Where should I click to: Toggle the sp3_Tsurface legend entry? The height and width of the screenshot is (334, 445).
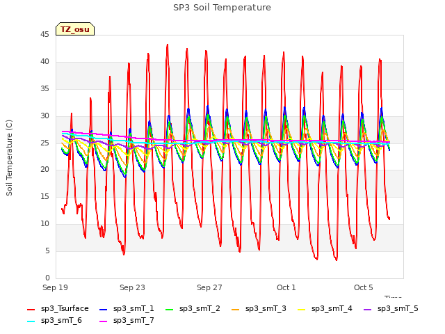(58, 309)
